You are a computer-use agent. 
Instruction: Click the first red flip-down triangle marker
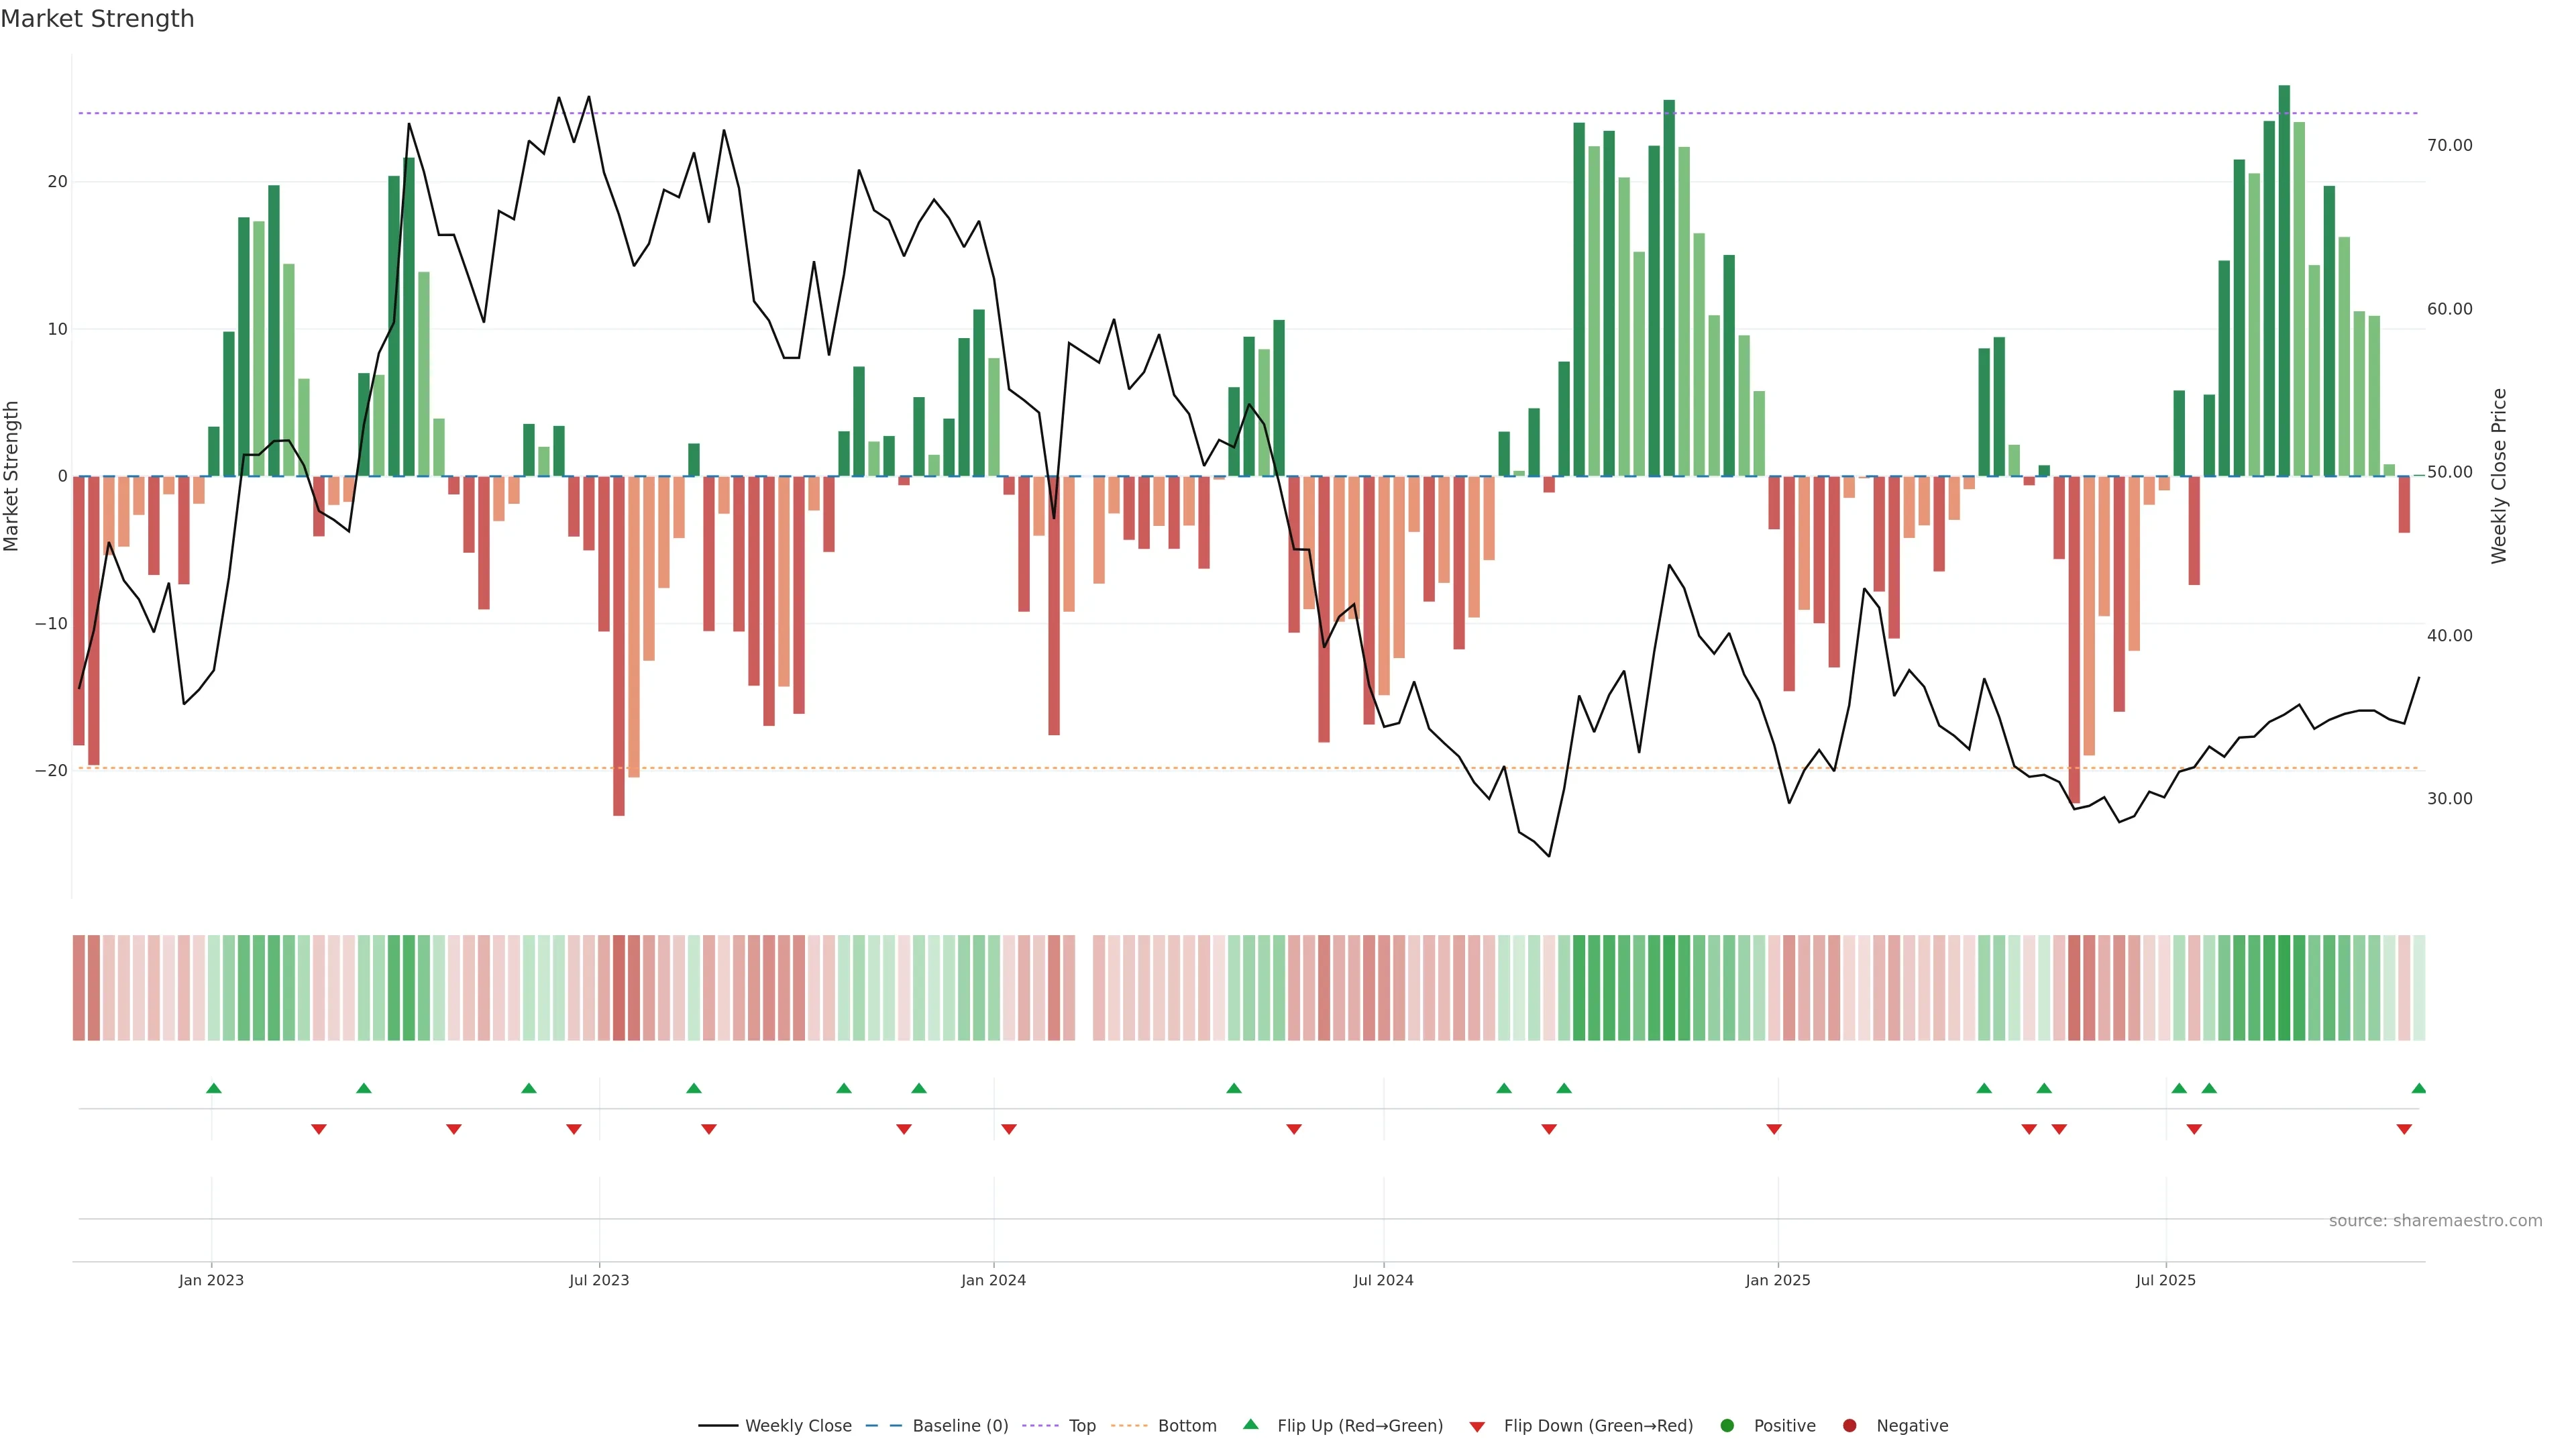[x=318, y=1129]
